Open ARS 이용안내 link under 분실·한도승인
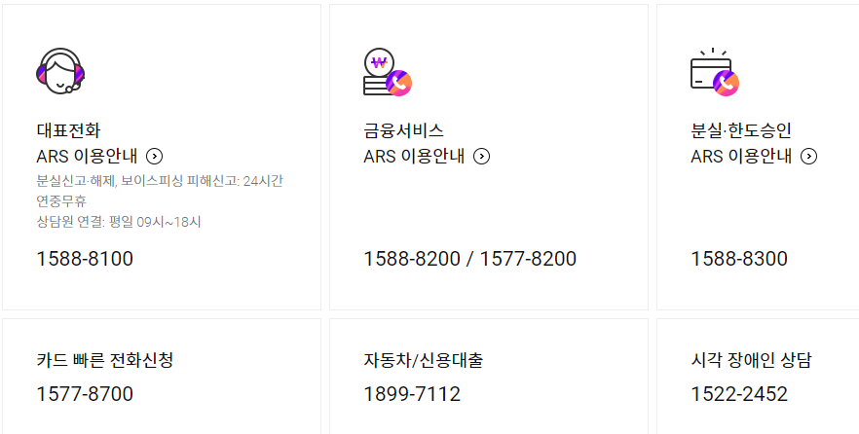The width and height of the screenshot is (859, 434). point(741,157)
